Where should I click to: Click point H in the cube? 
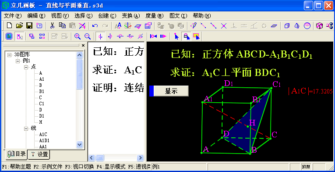point(247,126)
